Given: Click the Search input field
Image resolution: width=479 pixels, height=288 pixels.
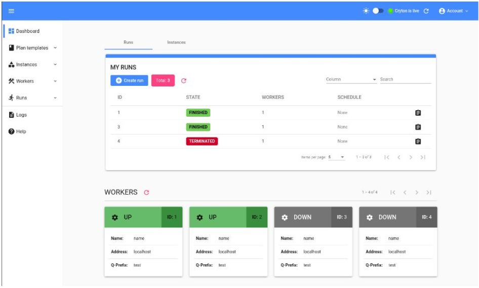Looking at the screenshot, I should (x=405, y=79).
